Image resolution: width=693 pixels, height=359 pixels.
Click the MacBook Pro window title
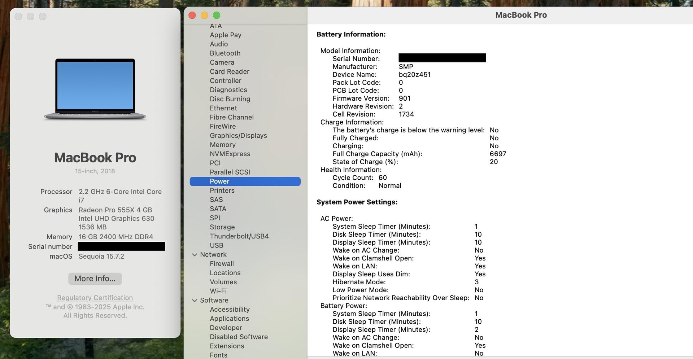point(521,15)
